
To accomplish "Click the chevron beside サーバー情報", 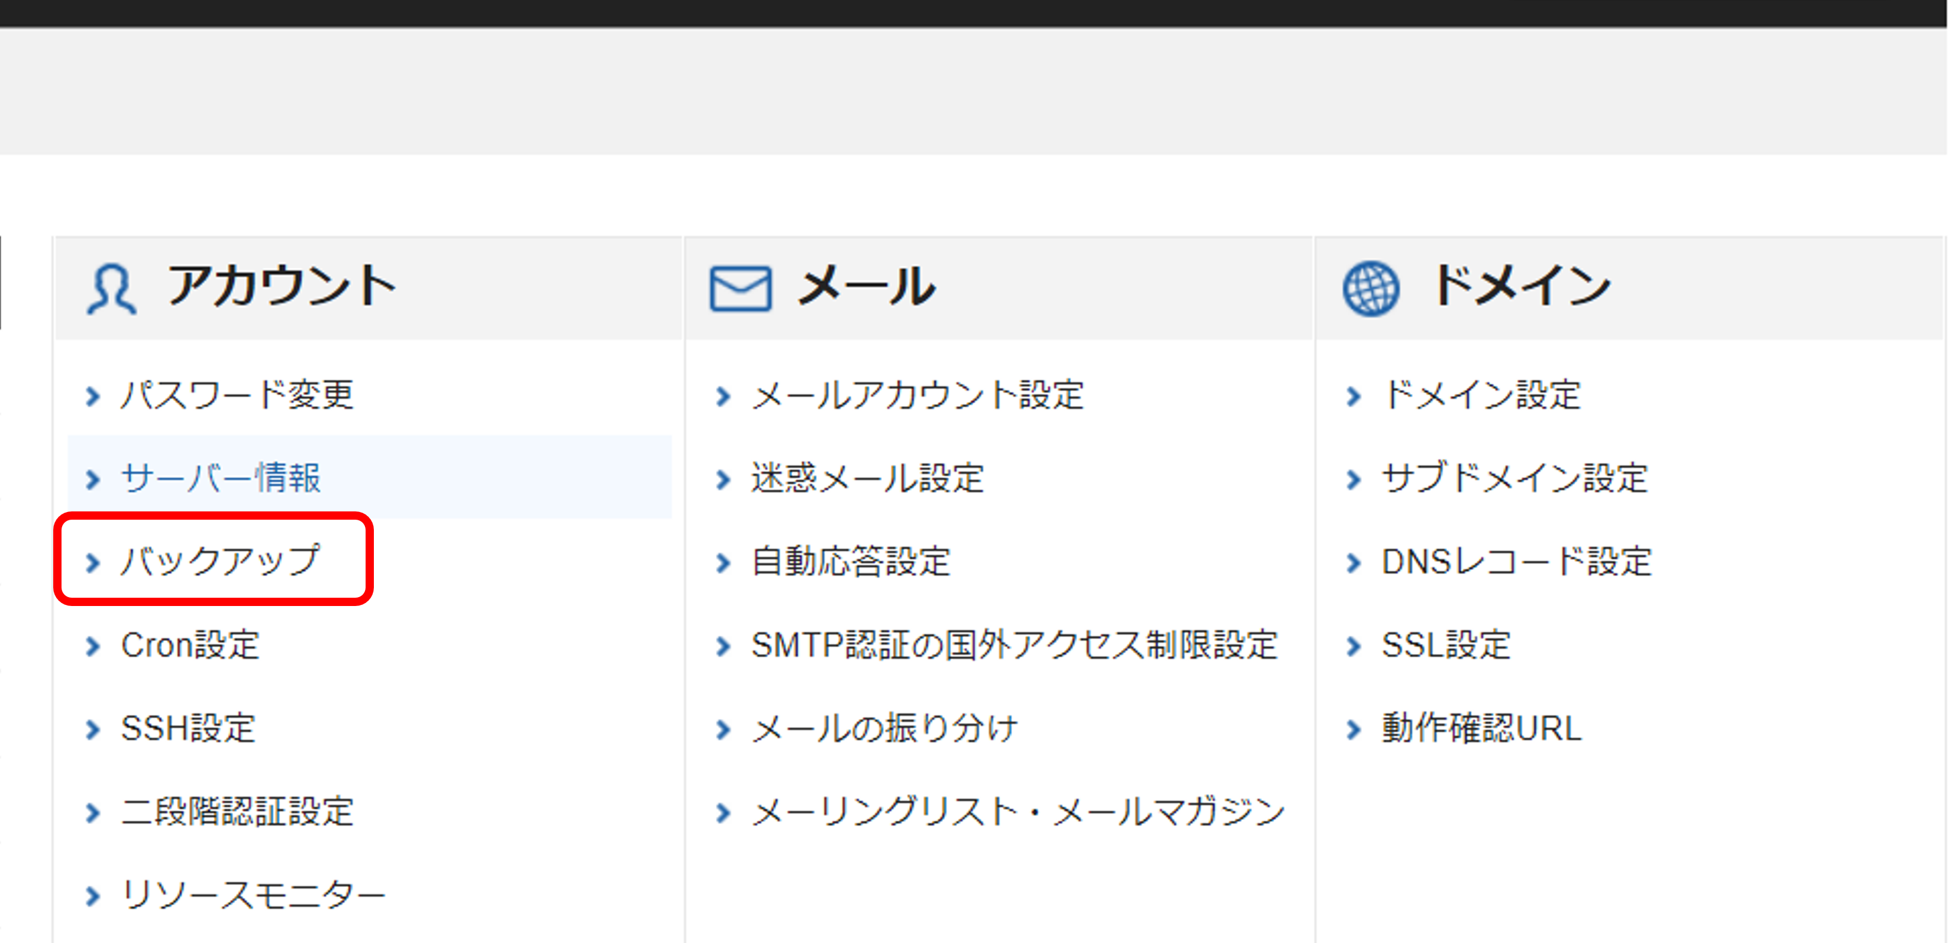I will click(92, 480).
